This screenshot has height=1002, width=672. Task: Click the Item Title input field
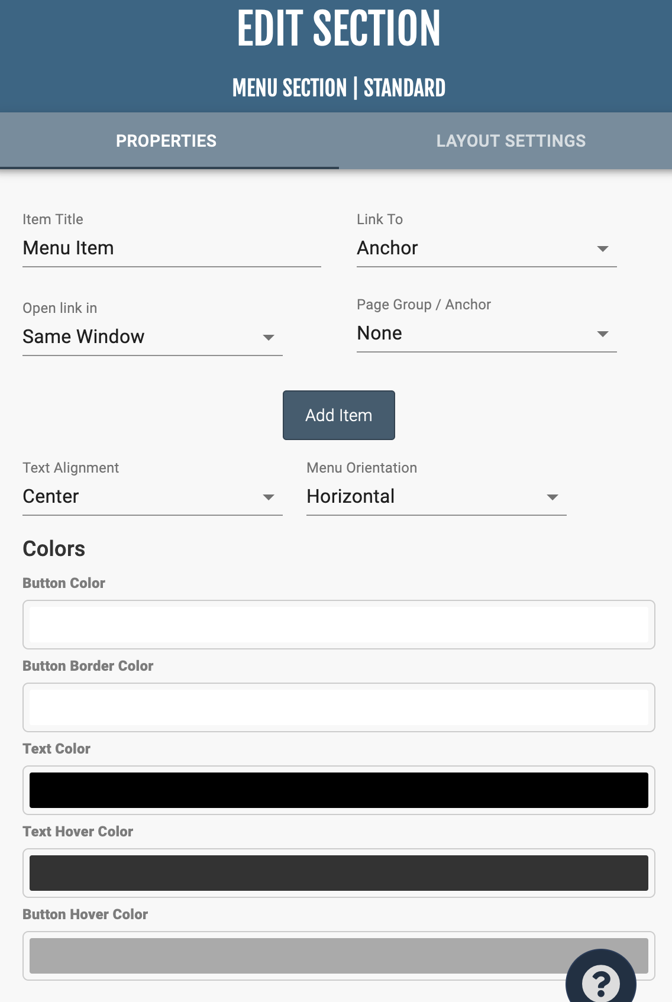point(172,248)
